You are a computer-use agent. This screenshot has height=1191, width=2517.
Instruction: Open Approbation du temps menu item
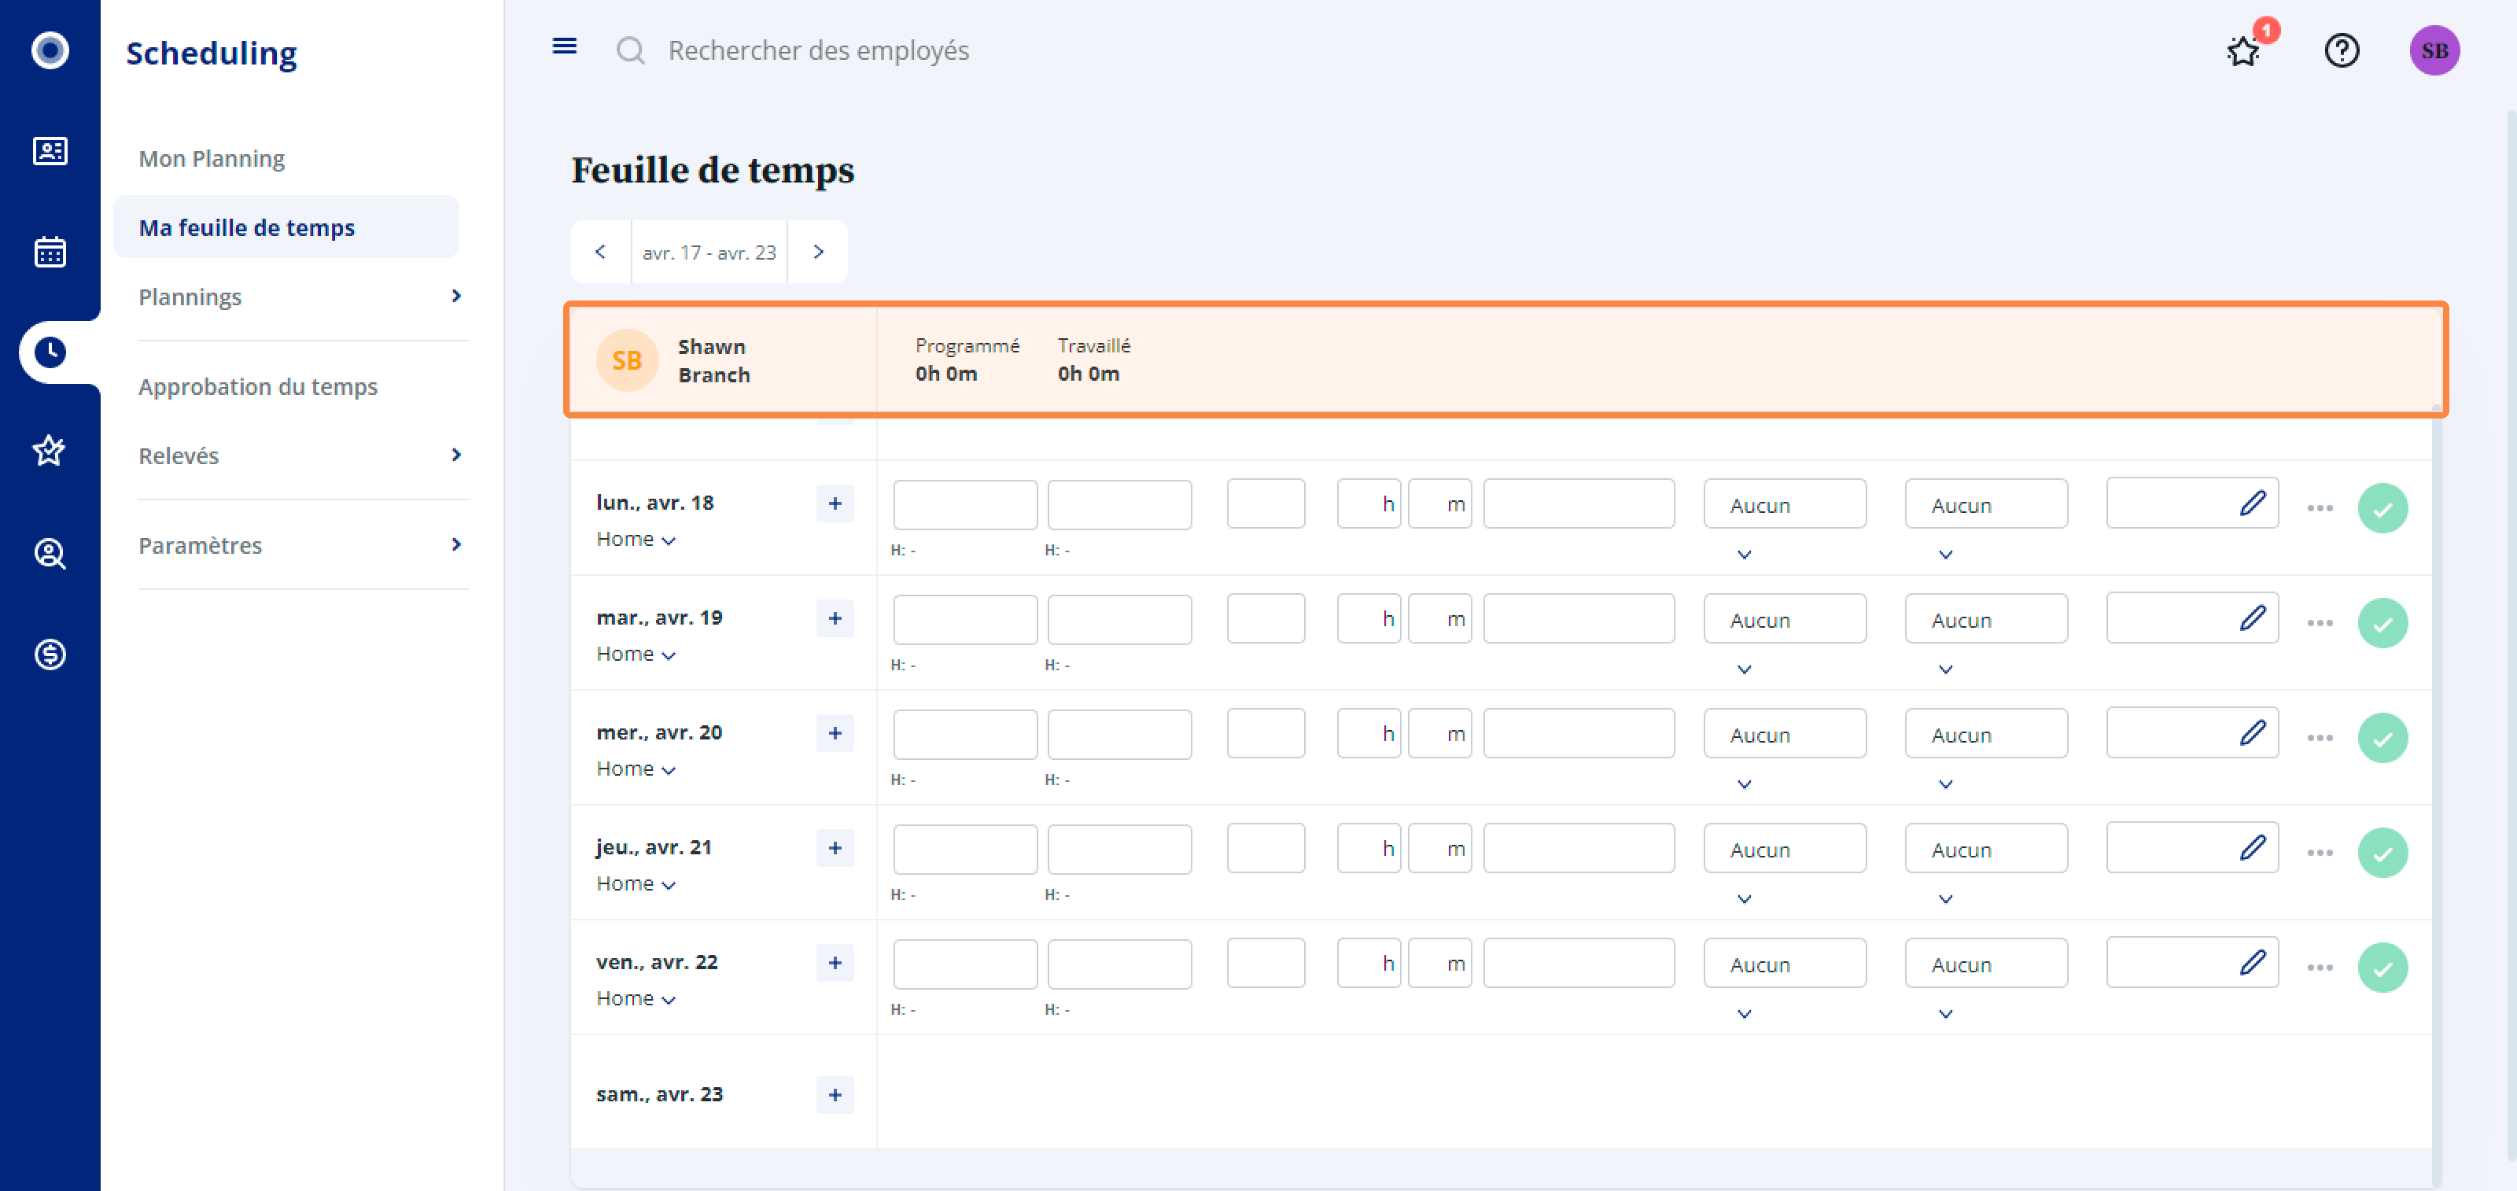258,386
